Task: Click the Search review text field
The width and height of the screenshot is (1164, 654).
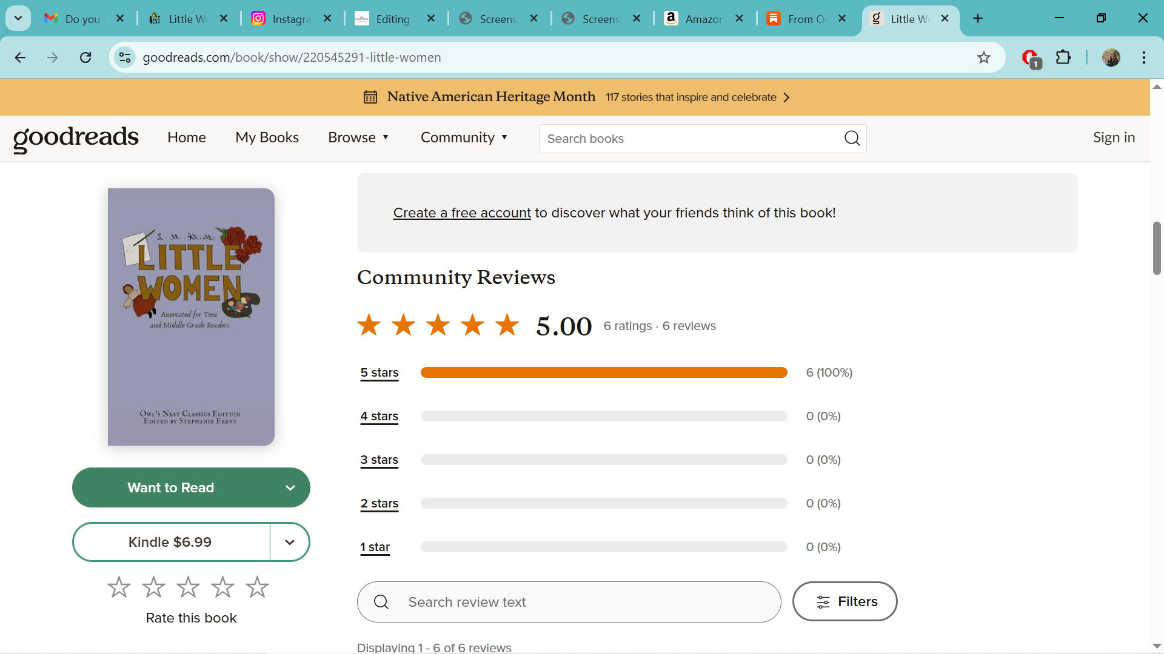Action: click(569, 602)
